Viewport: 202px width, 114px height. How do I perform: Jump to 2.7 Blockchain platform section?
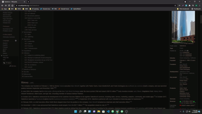tap(32, 16)
